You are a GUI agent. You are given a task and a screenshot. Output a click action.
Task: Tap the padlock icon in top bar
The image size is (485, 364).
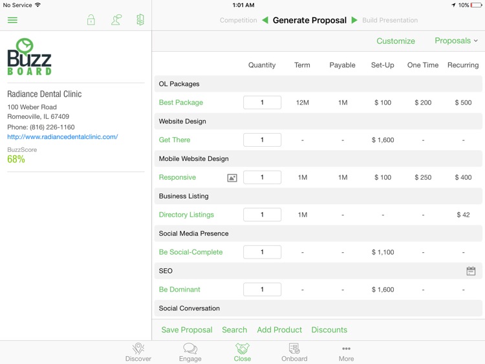point(91,20)
